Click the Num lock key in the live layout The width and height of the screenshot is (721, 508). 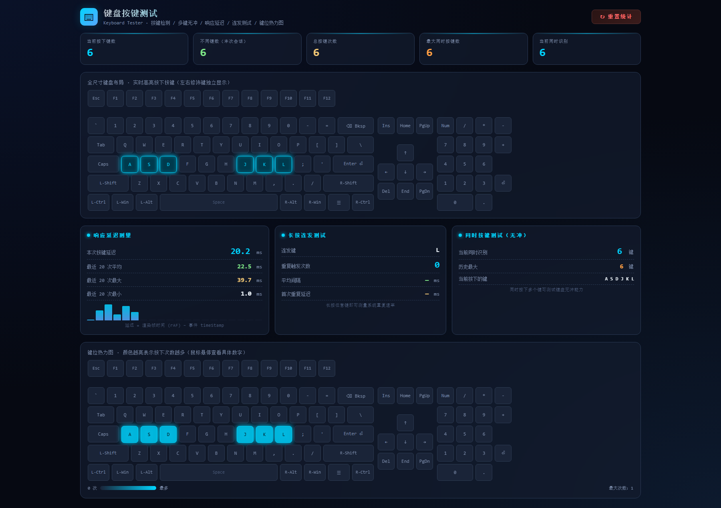click(x=445, y=126)
